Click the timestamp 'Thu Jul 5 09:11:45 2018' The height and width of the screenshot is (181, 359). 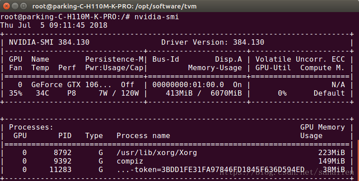(54, 25)
